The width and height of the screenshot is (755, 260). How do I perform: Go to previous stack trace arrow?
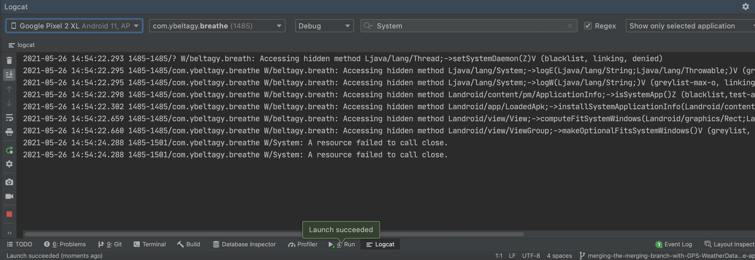tap(9, 89)
